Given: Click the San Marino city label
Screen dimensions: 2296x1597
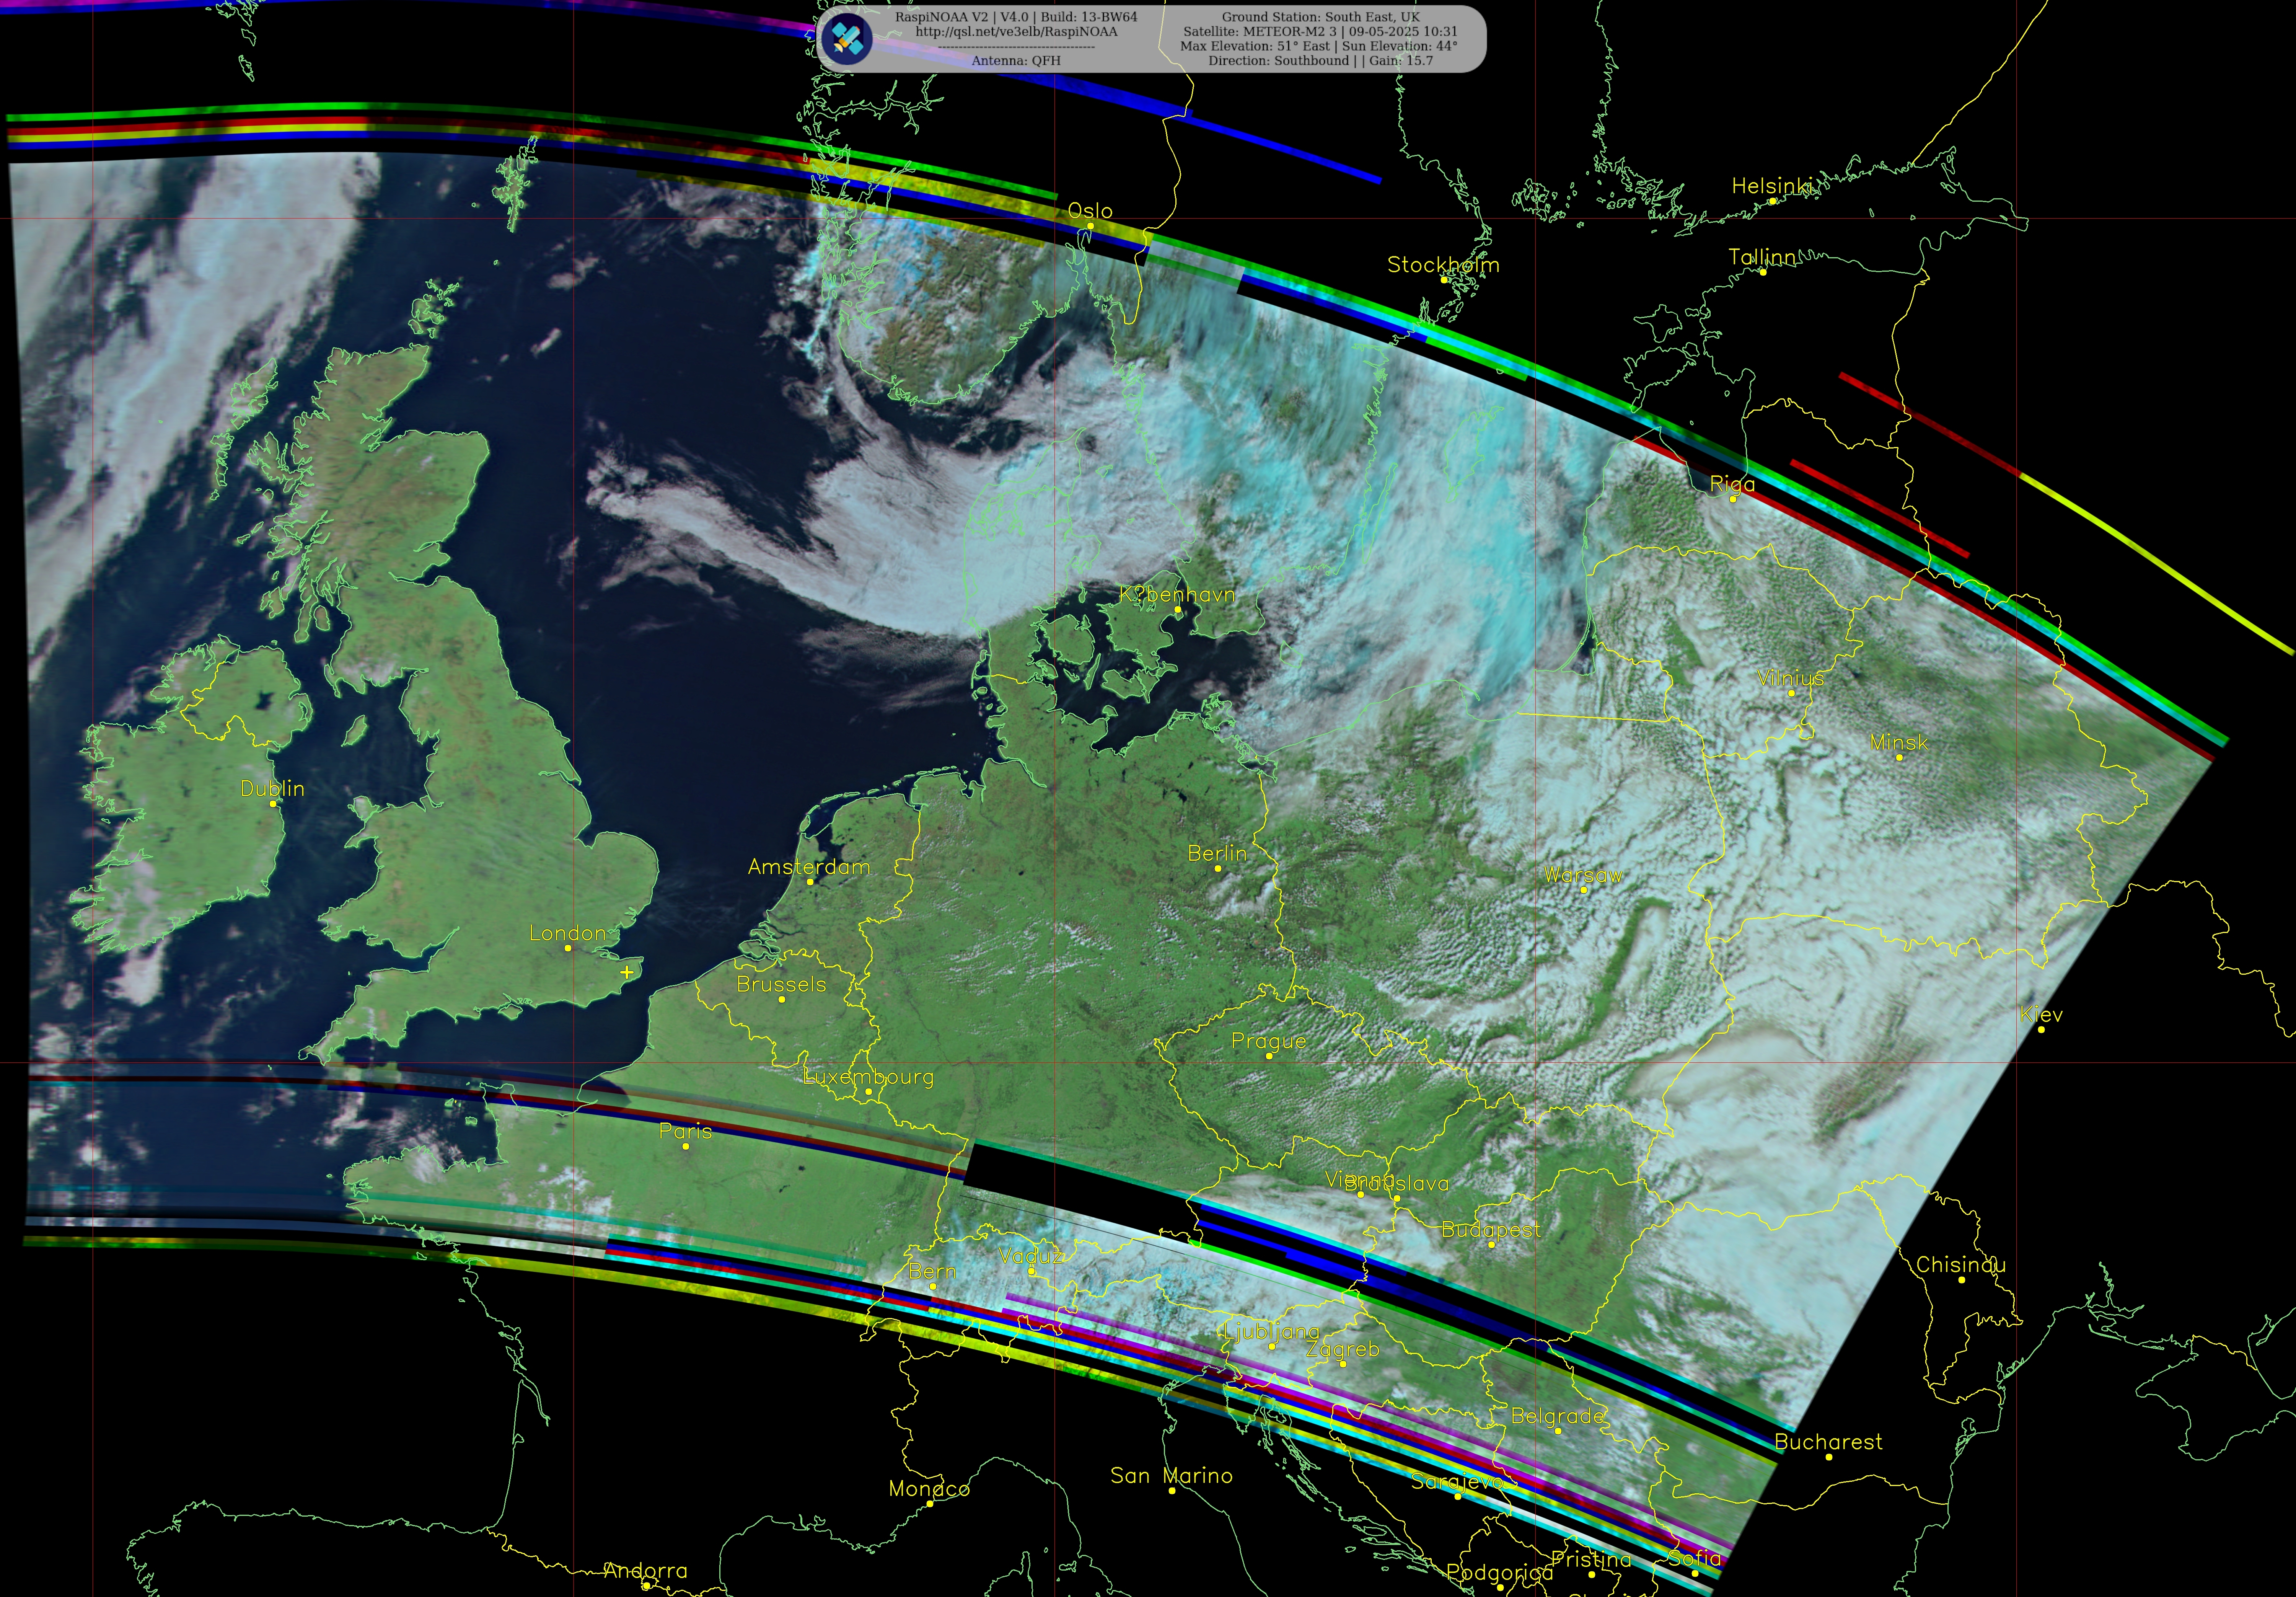Looking at the screenshot, I should point(1171,1476).
